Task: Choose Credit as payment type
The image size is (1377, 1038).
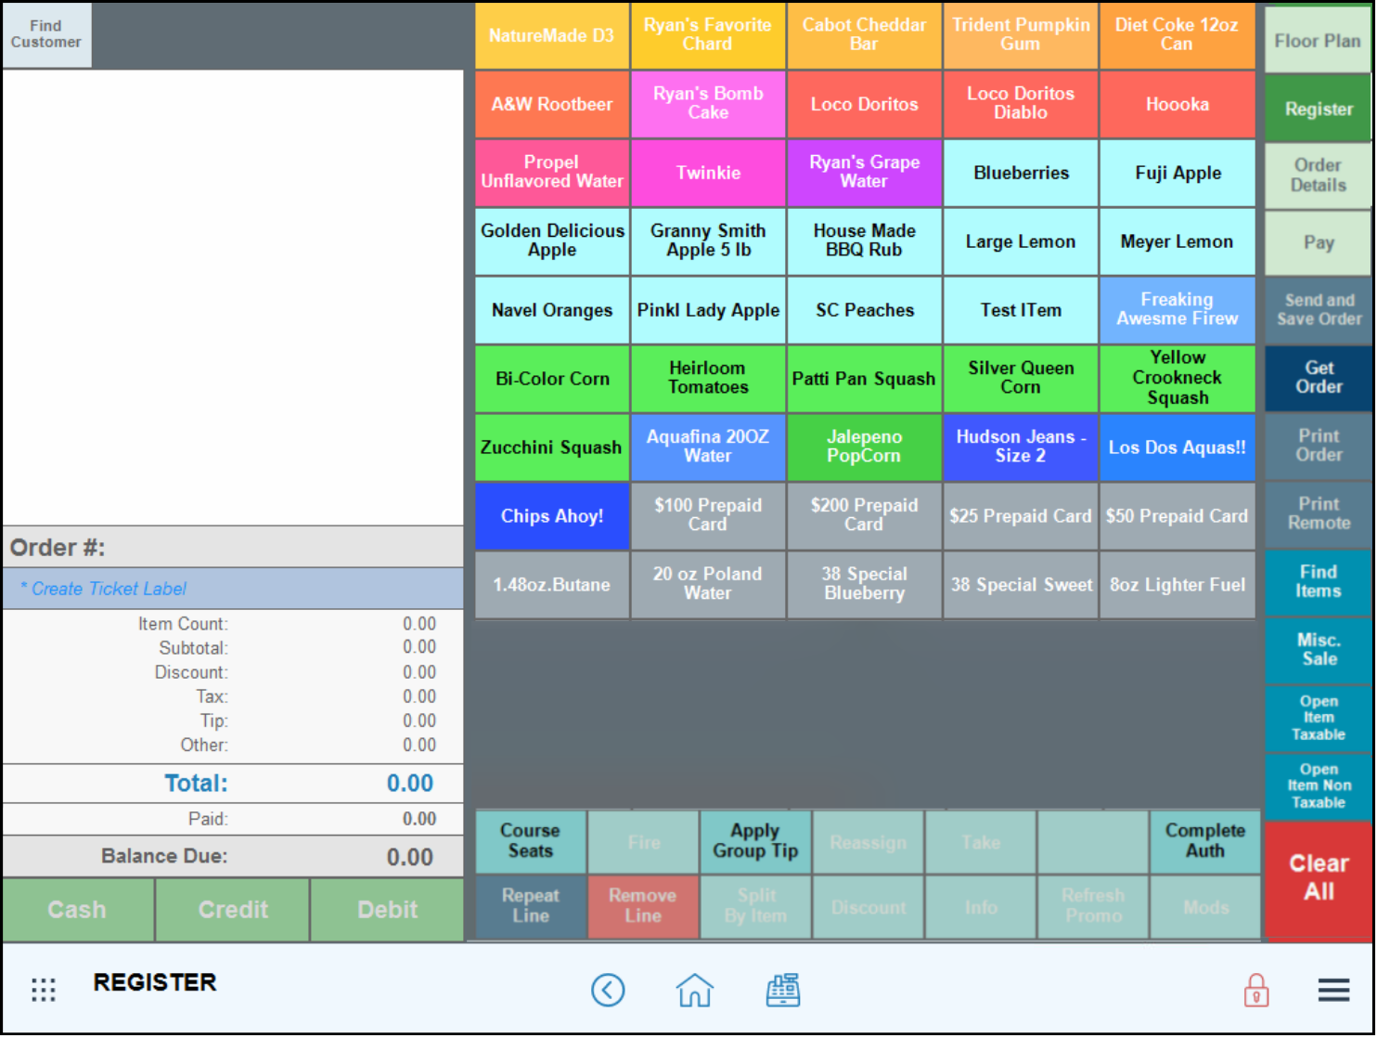Action: [233, 910]
